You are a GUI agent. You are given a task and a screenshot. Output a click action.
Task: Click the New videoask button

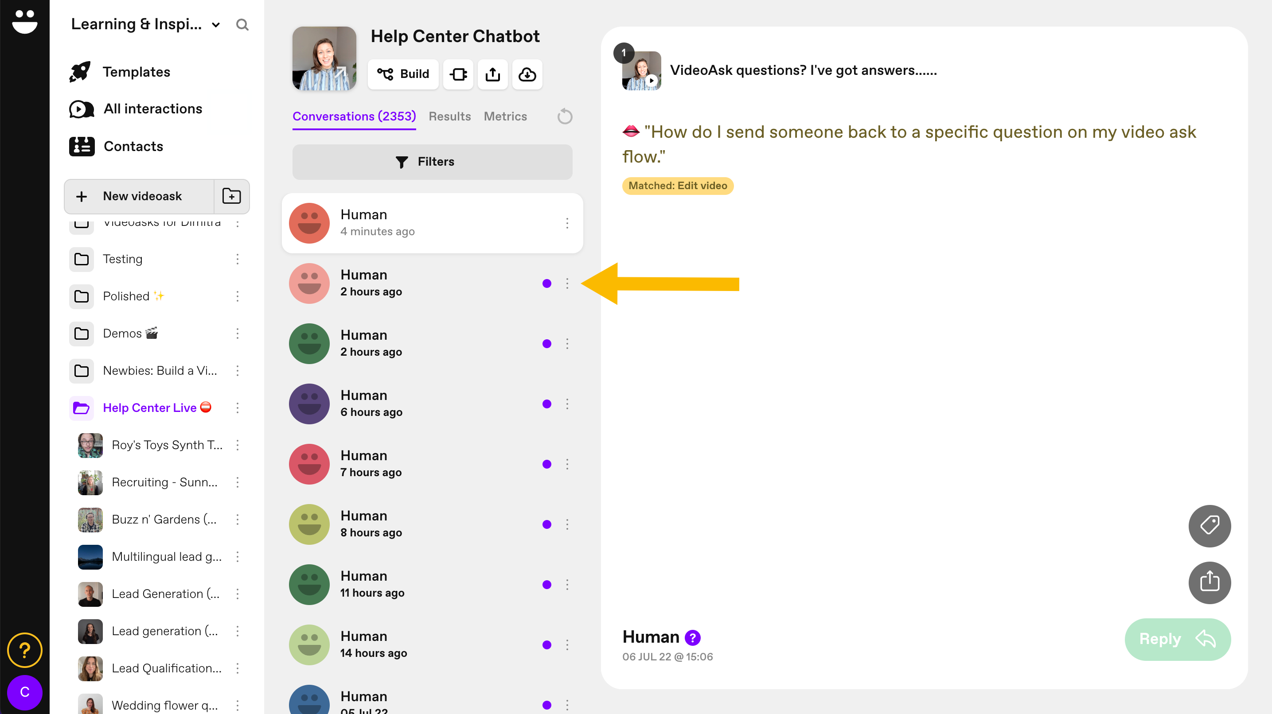pyautogui.click(x=139, y=196)
